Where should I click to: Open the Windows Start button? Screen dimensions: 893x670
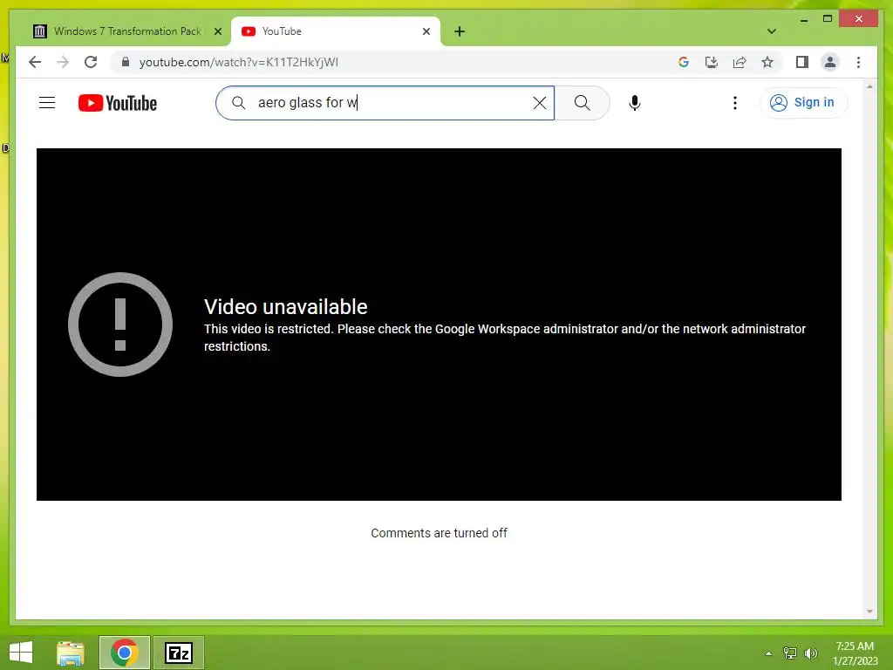(x=21, y=653)
